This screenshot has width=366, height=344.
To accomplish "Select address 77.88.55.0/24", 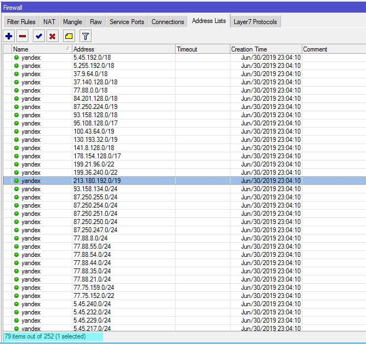I will (x=92, y=246).
